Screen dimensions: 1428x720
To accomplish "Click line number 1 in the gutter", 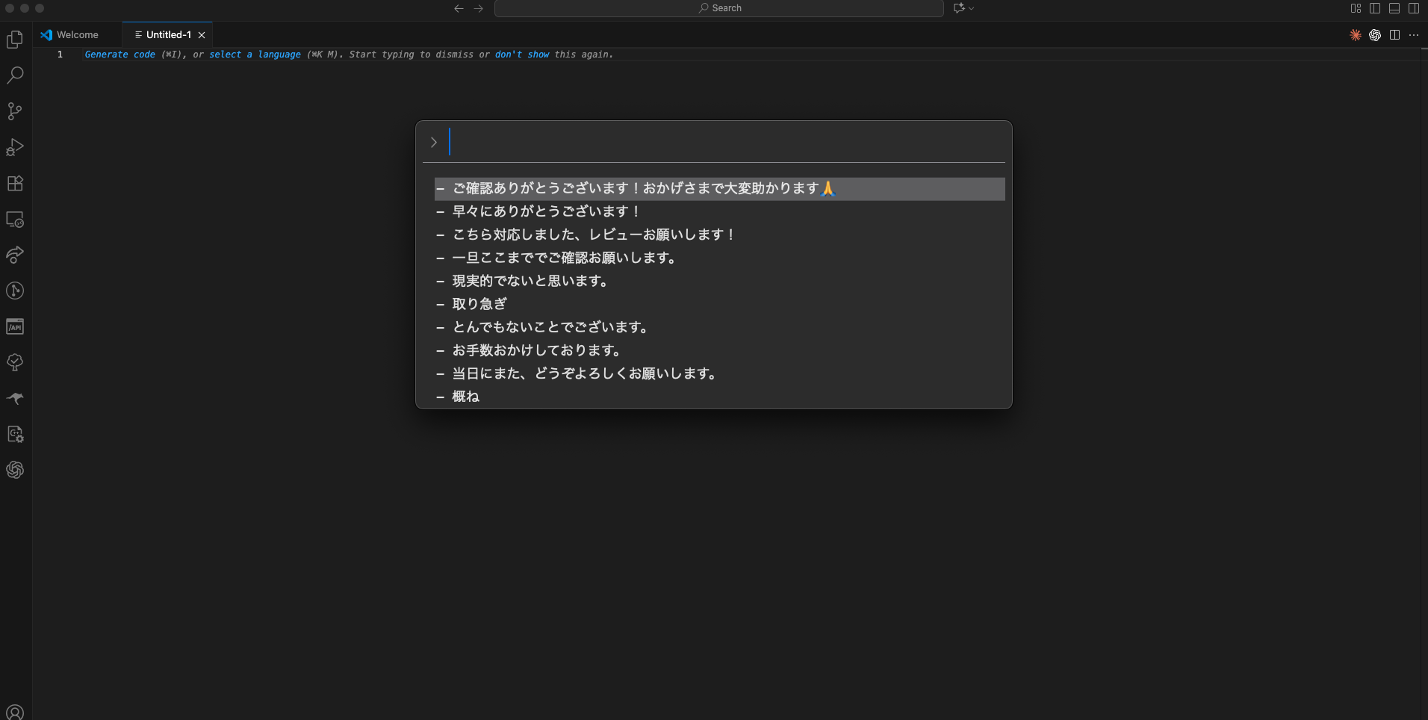I will [x=60, y=55].
